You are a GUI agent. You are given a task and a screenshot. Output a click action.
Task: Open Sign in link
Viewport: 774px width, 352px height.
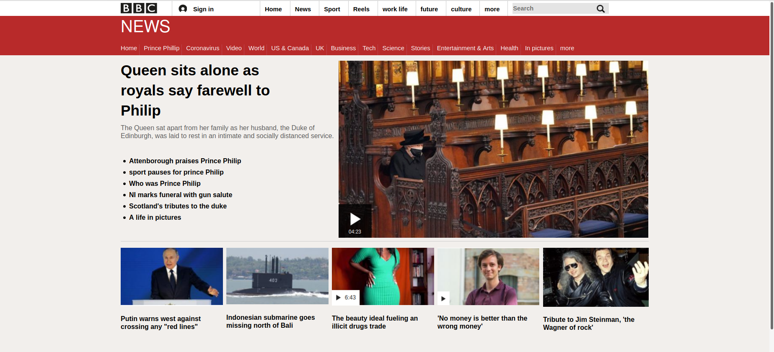[203, 9]
